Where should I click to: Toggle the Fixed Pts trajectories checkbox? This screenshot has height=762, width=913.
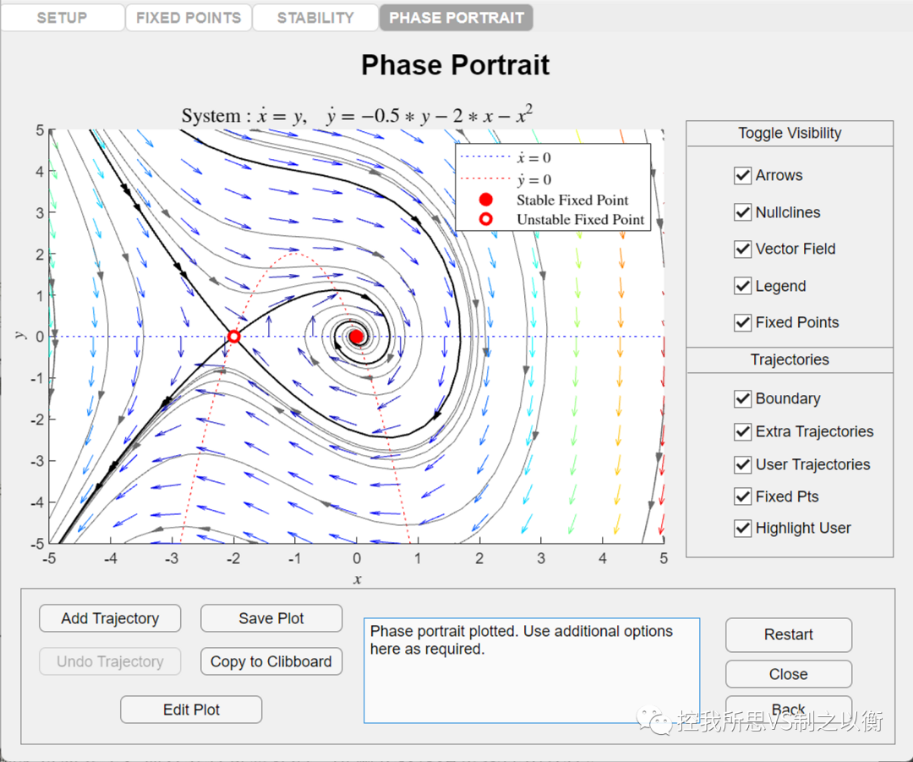click(x=742, y=496)
